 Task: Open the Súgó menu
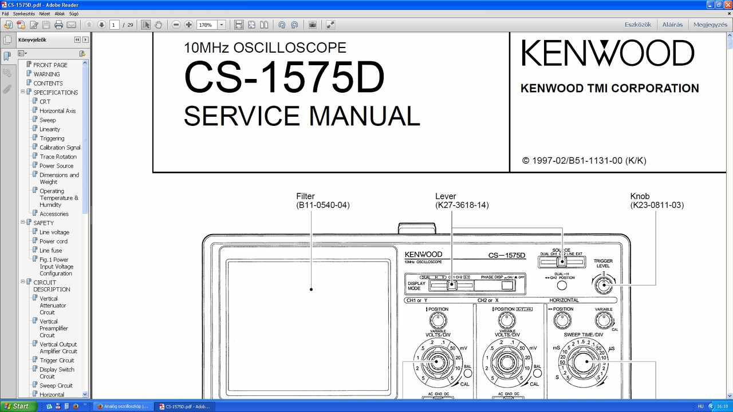tap(74, 14)
